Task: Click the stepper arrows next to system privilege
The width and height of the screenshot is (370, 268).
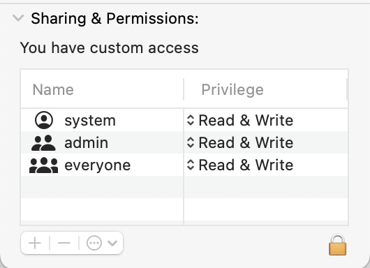Action: tap(191, 120)
